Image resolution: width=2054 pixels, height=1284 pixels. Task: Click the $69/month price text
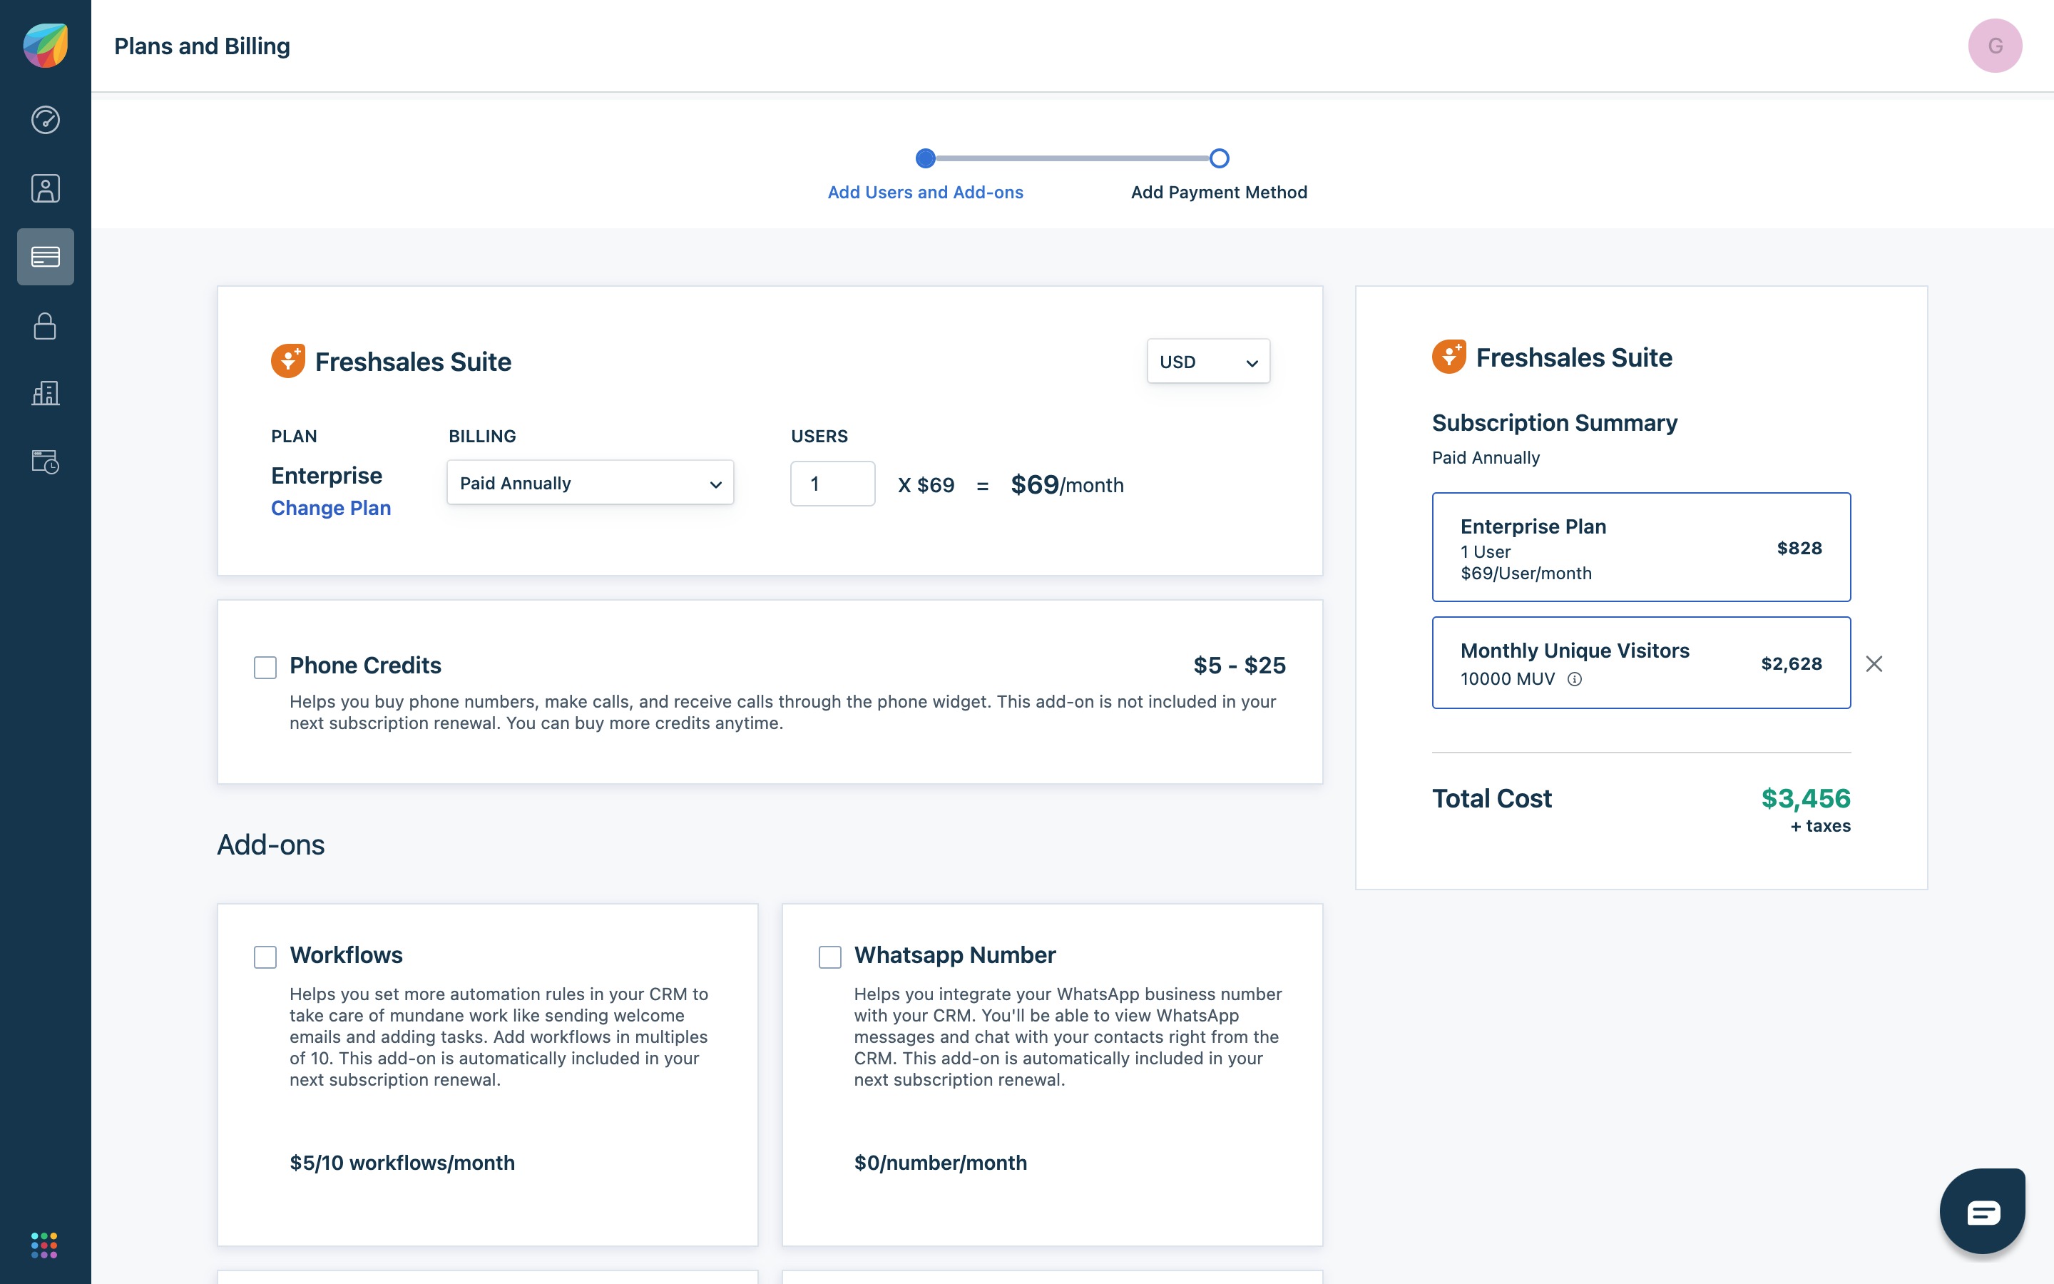tap(1067, 485)
